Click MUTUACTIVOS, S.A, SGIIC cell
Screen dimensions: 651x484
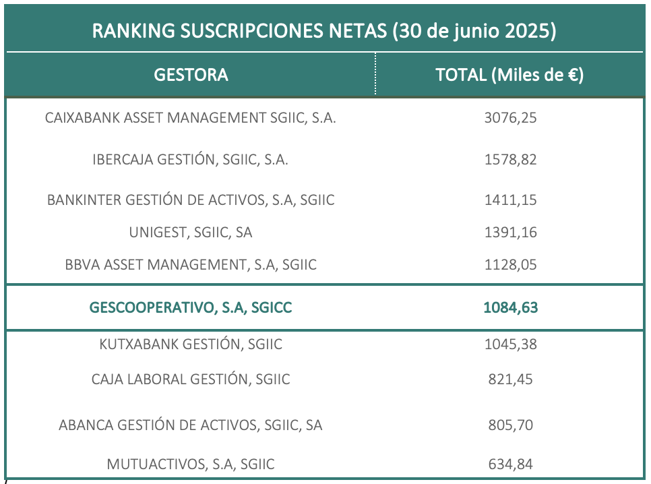[191, 464]
